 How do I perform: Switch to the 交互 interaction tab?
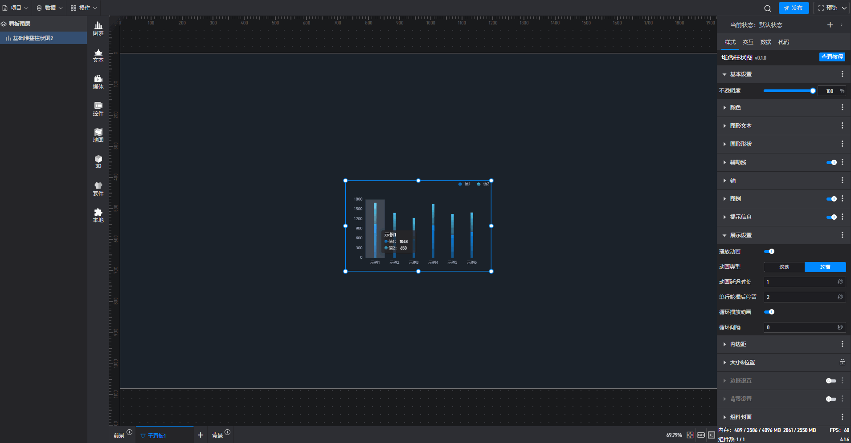[748, 42]
